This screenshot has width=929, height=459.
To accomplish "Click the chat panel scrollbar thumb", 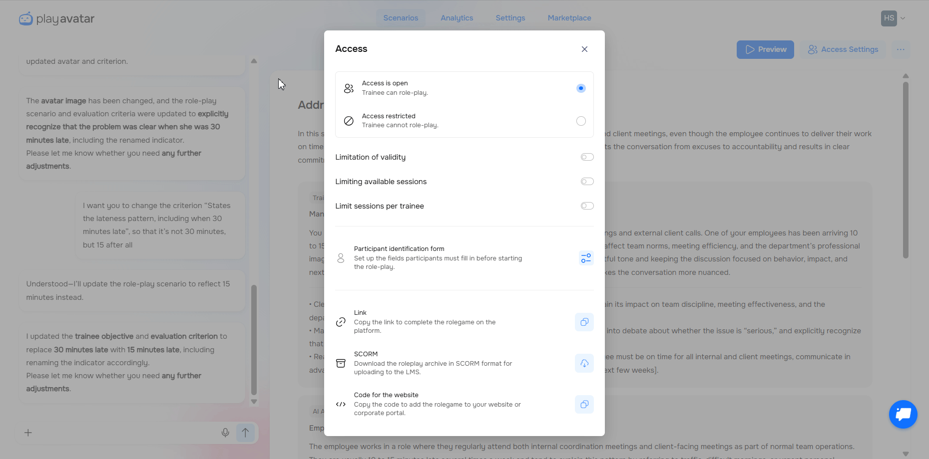I will tap(254, 340).
